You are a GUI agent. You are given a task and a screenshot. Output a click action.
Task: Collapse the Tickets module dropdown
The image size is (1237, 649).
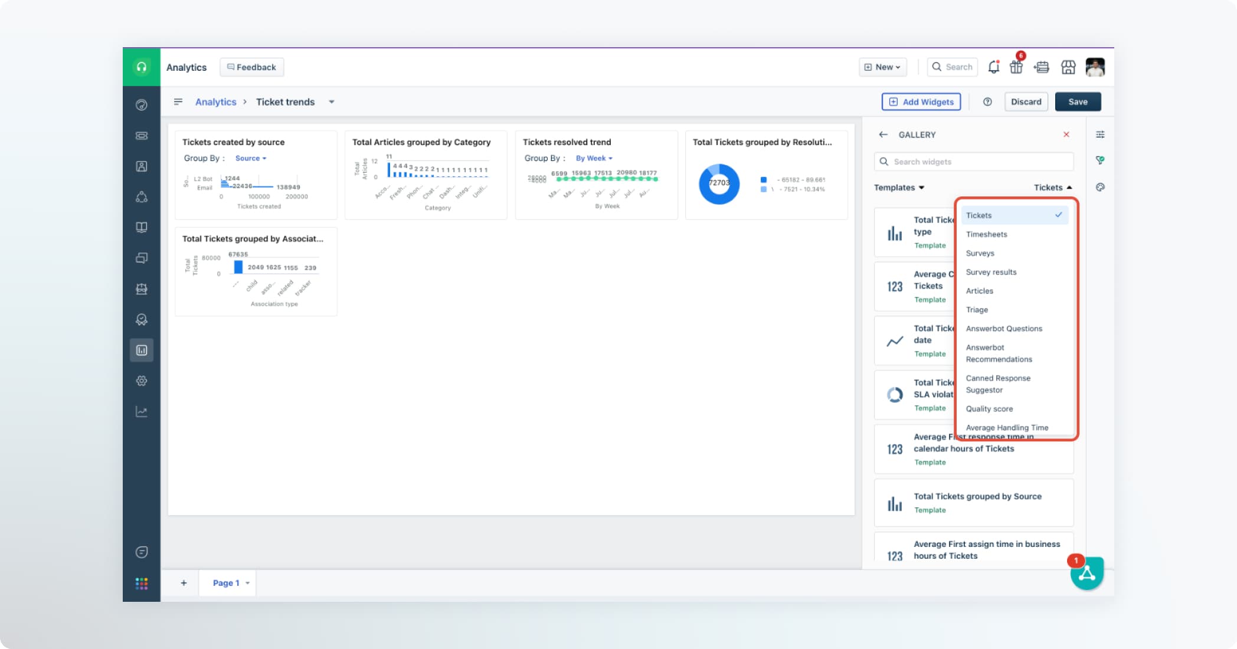(x=1053, y=188)
